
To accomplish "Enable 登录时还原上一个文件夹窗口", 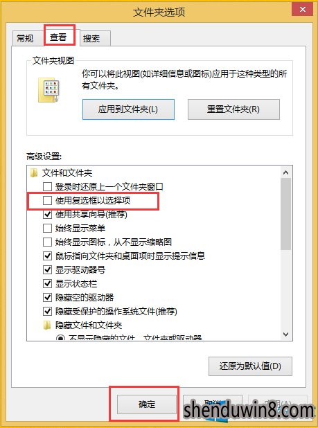I will coord(48,187).
